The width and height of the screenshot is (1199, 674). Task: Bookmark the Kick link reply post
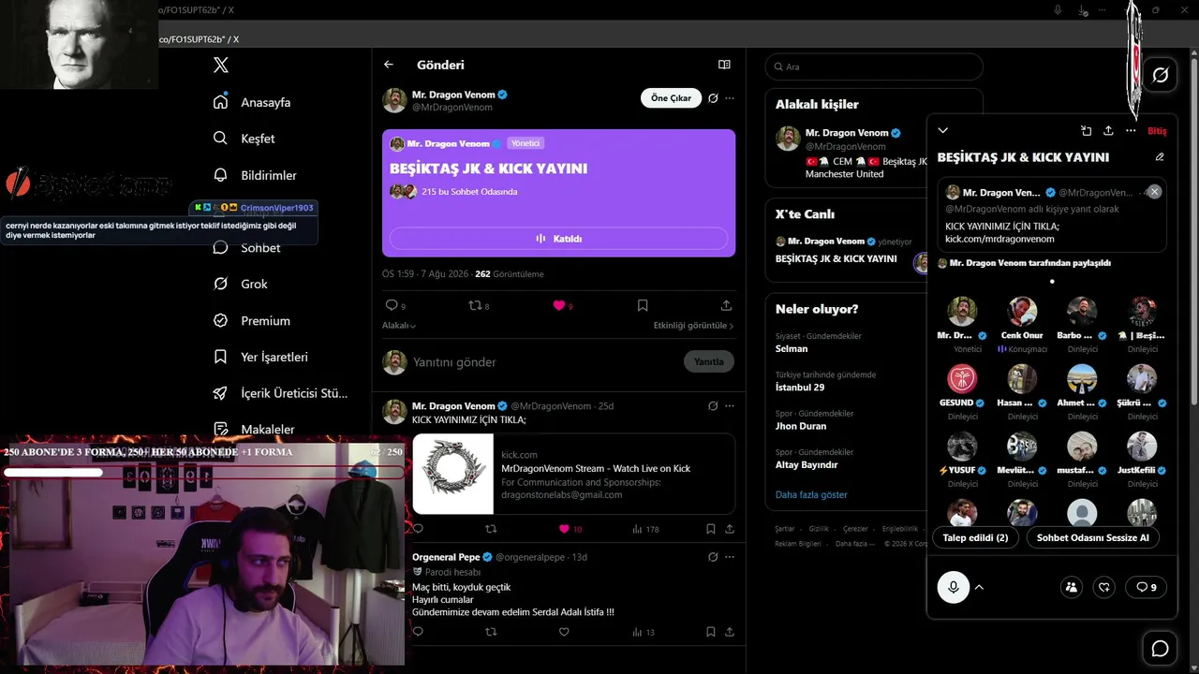(x=711, y=529)
